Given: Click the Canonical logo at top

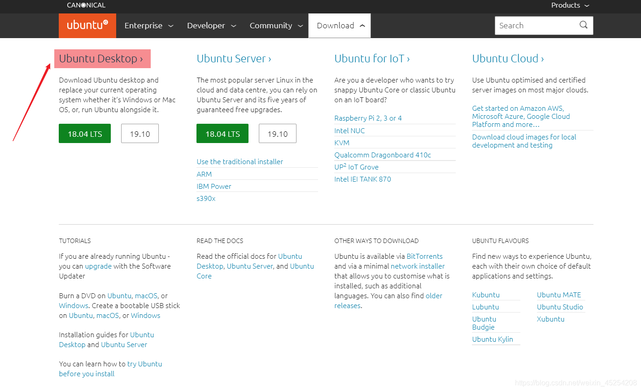Looking at the screenshot, I should 86,5.
